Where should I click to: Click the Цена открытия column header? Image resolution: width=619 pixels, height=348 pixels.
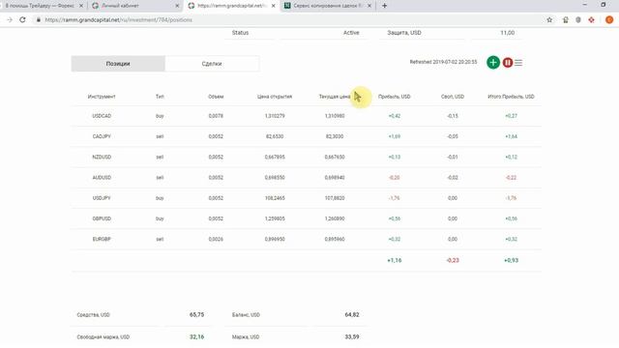275,97
